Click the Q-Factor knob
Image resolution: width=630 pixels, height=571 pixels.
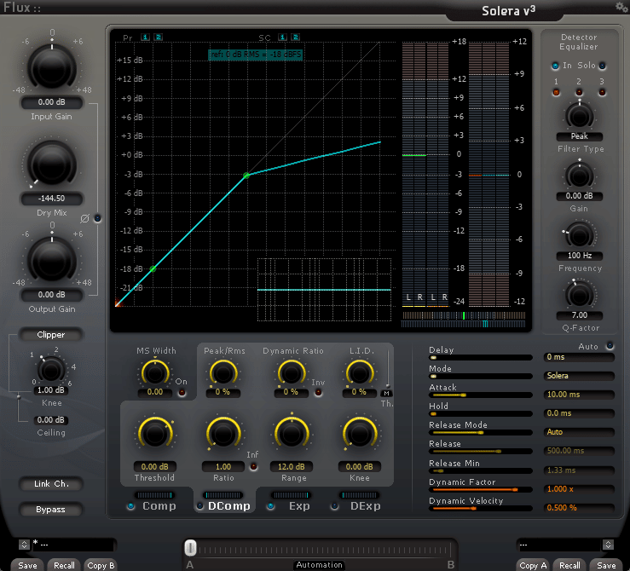[578, 295]
